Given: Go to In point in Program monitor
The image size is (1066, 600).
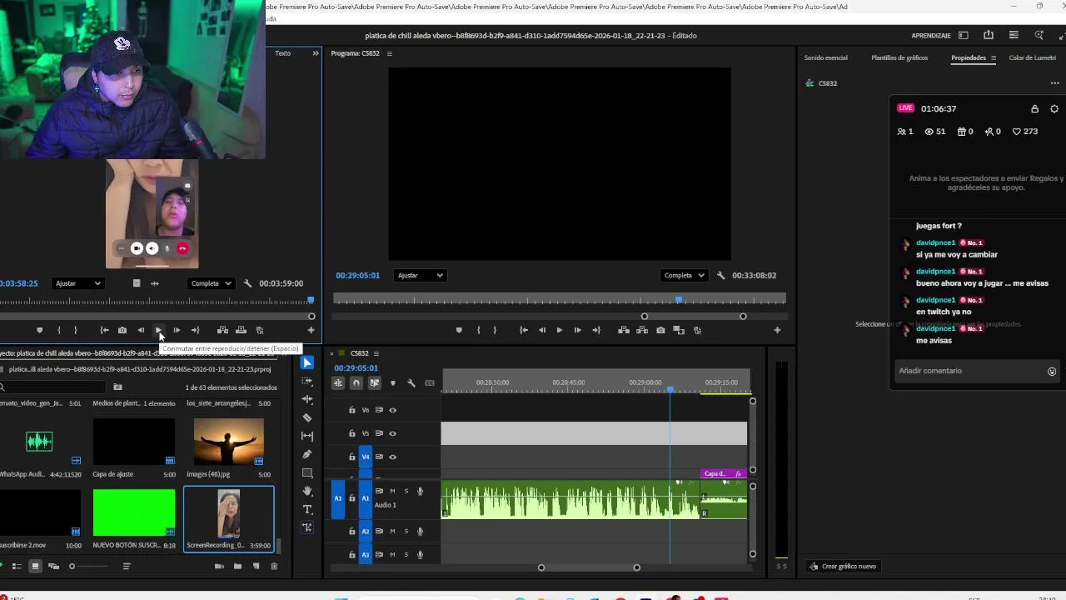Looking at the screenshot, I should [x=523, y=330].
